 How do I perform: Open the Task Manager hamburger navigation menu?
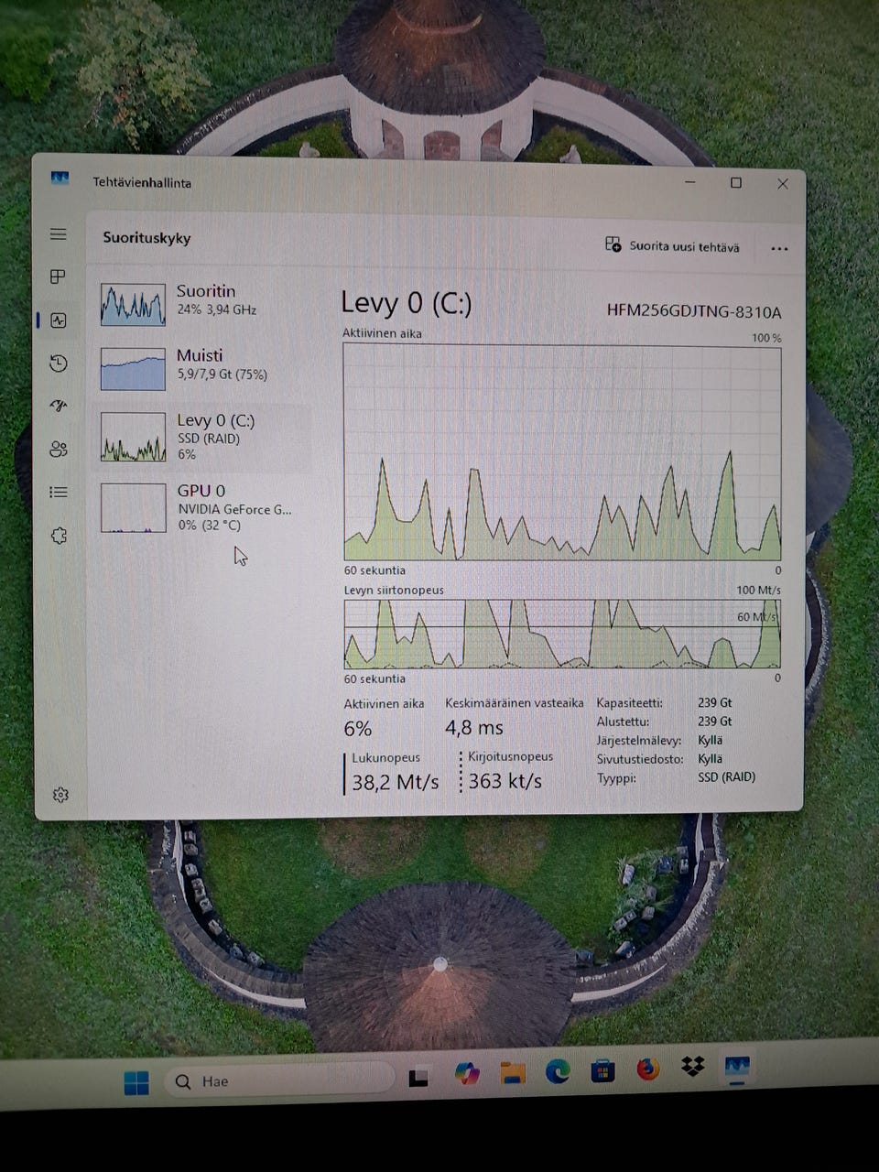pyautogui.click(x=59, y=234)
